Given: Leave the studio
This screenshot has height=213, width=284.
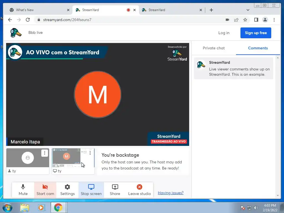Looking at the screenshot, I should tap(140, 190).
